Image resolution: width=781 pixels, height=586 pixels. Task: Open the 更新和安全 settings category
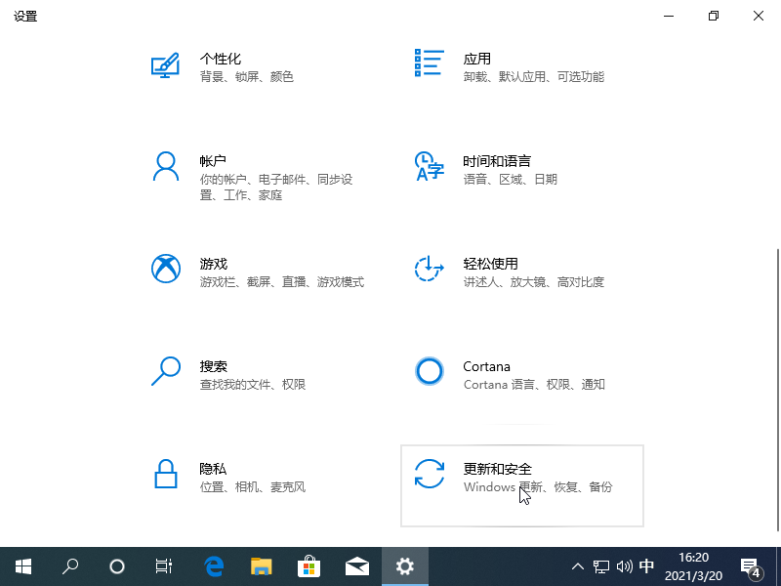497,469
